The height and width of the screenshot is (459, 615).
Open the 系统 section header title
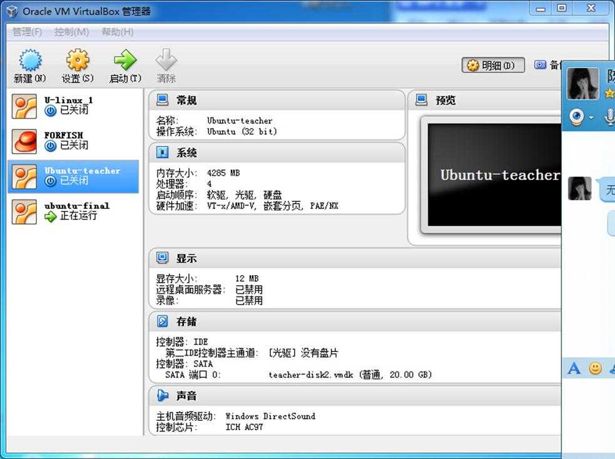point(186,153)
